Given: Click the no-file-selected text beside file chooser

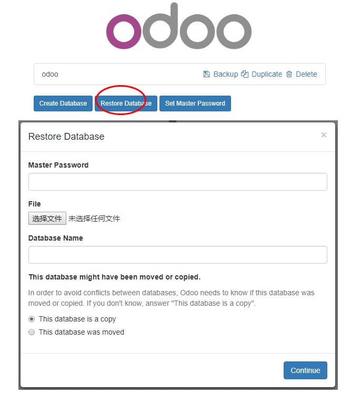Looking at the screenshot, I should pos(94,219).
